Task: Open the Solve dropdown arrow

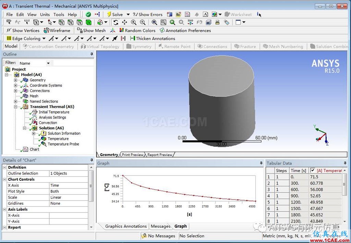Action: (x=128, y=14)
